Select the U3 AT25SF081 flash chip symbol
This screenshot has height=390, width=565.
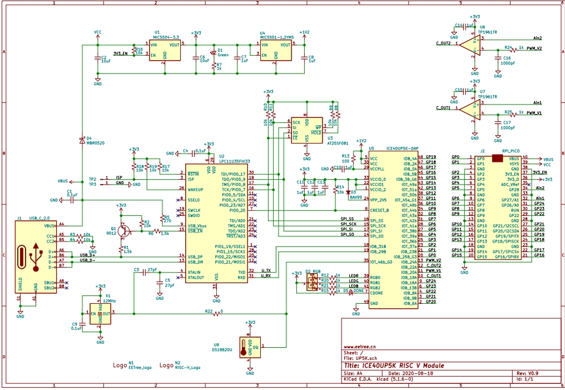click(x=307, y=130)
